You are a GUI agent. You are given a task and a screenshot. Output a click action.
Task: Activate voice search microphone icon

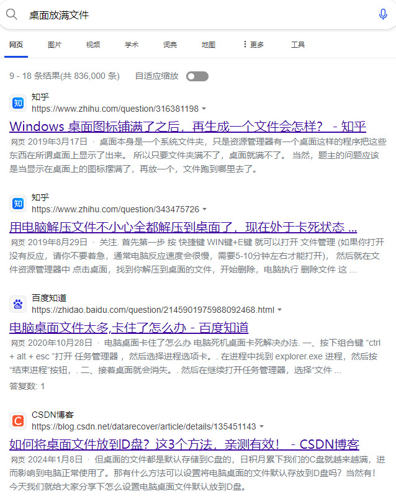(x=383, y=14)
